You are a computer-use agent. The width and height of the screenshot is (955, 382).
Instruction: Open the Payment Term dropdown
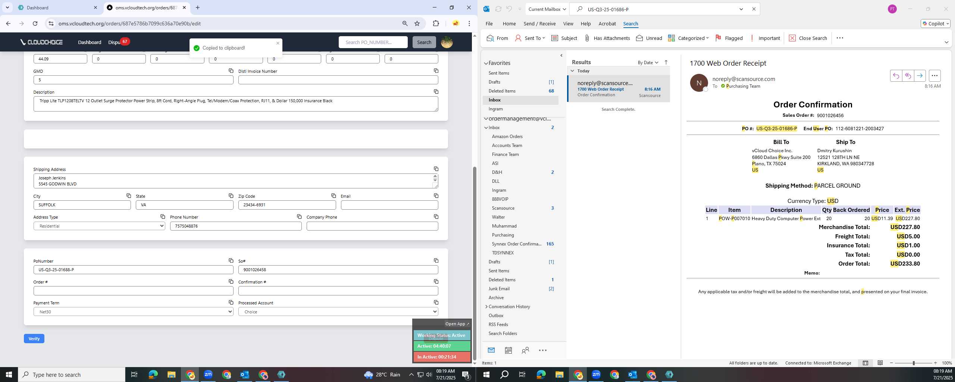pos(133,312)
